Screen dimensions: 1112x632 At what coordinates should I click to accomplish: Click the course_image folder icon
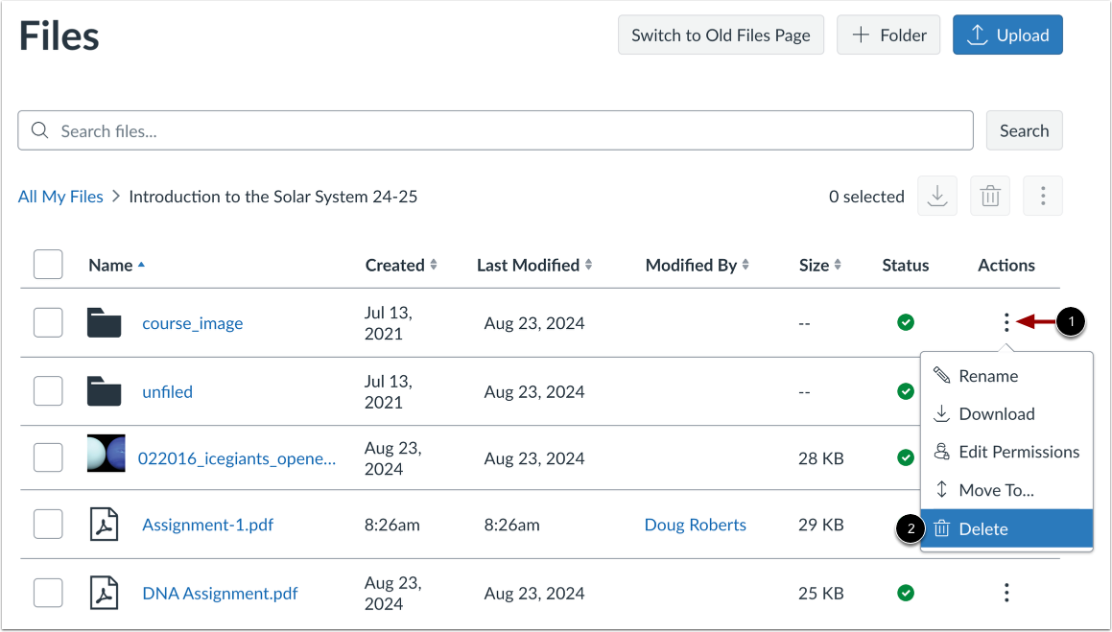click(x=104, y=323)
